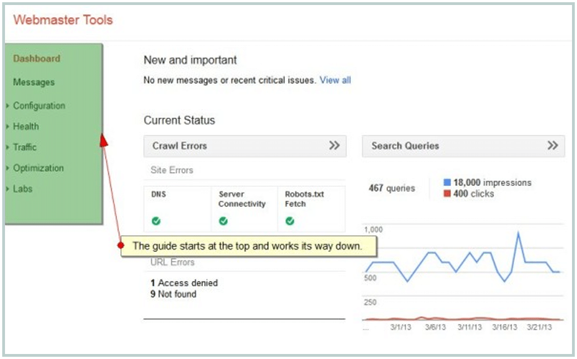577x359 pixels.
Task: Select the Health sidebar section
Action: (25, 127)
